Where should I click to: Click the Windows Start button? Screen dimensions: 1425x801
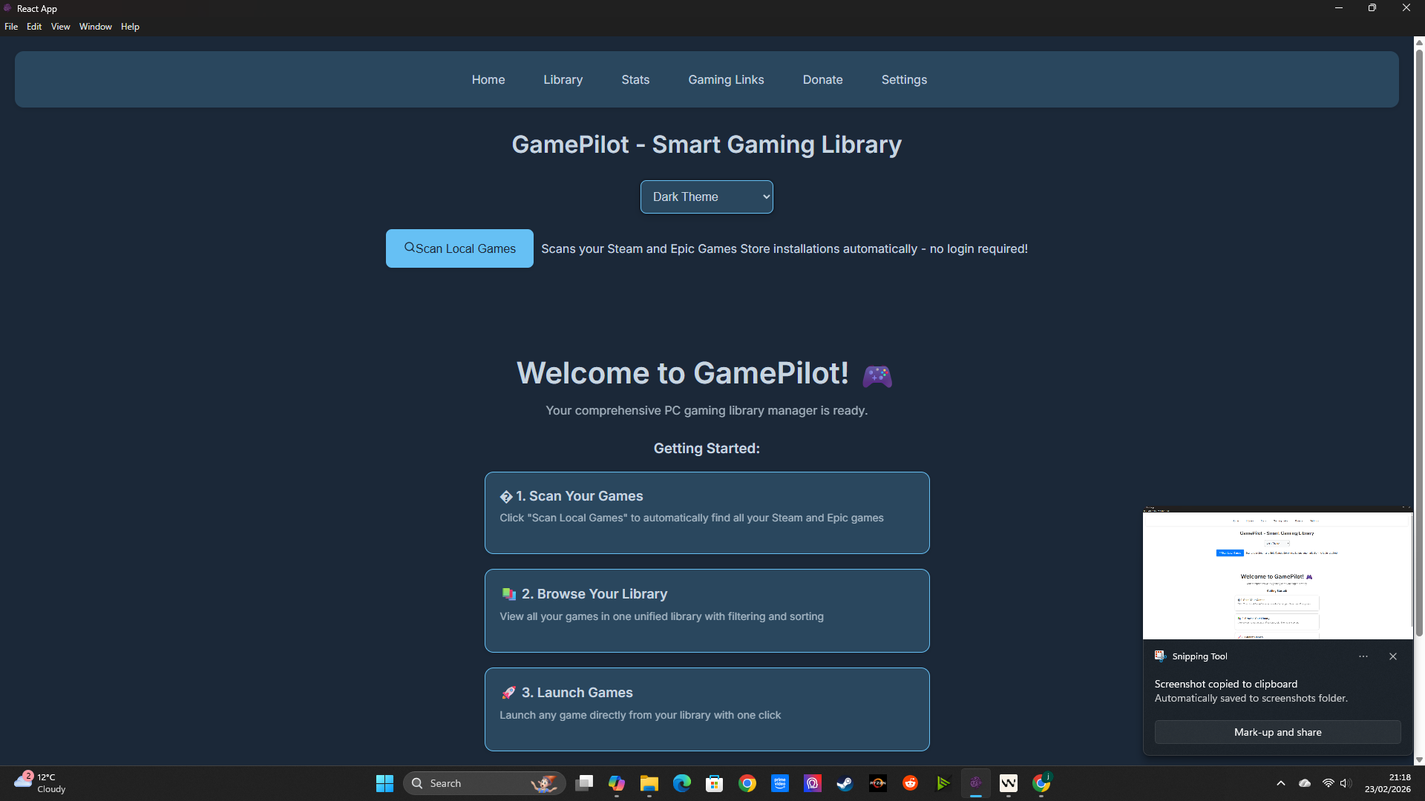(384, 783)
